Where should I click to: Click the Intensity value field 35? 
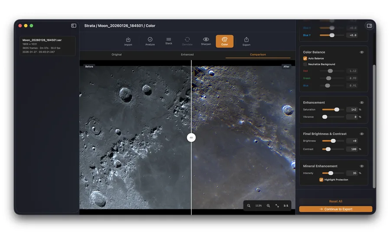(352, 173)
